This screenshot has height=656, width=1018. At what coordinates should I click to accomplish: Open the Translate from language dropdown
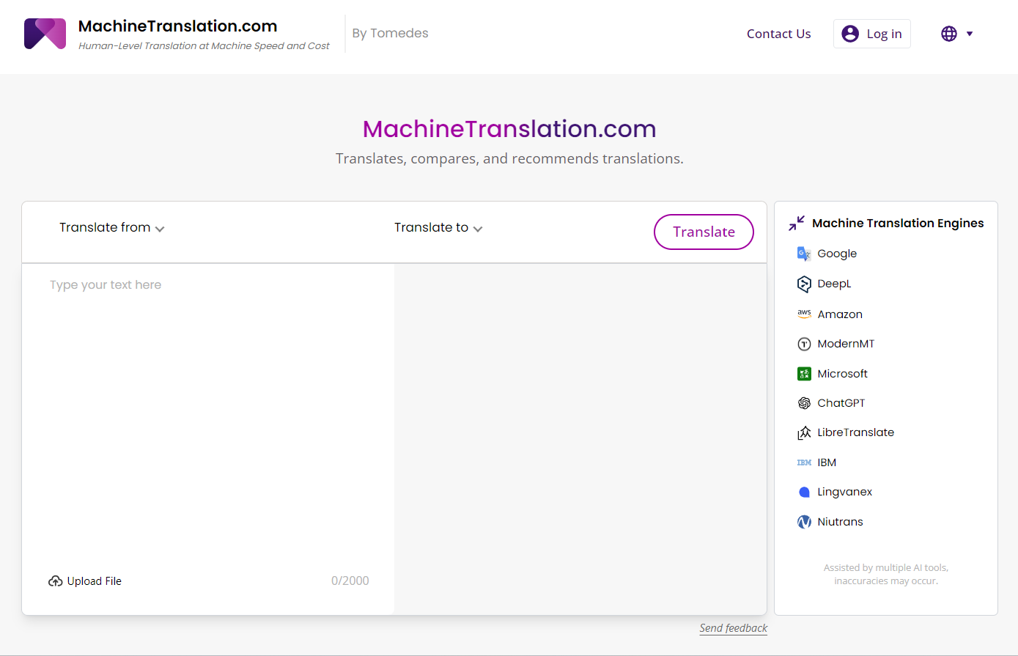click(x=112, y=228)
